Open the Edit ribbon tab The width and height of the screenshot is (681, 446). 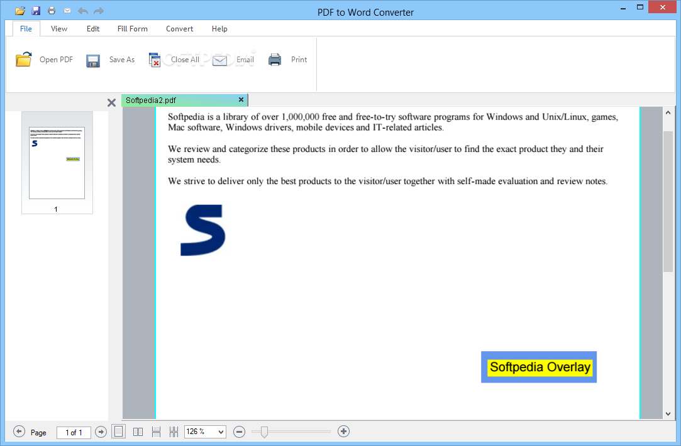coord(93,29)
